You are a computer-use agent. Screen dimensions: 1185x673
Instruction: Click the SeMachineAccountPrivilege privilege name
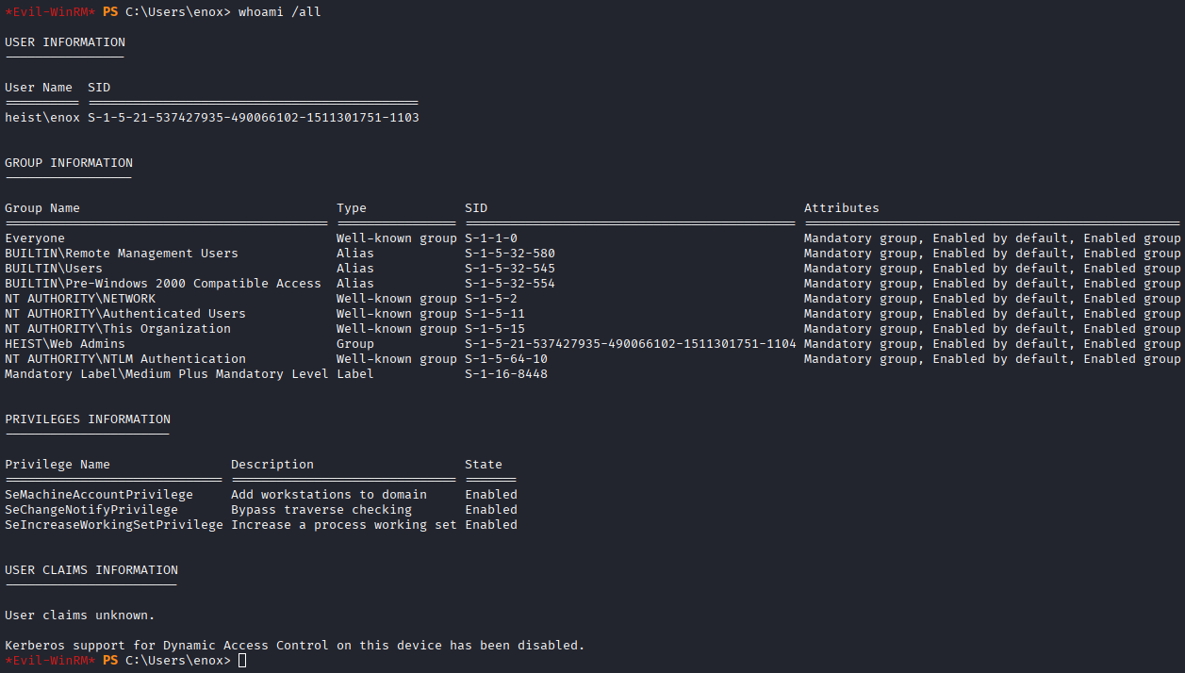click(x=99, y=495)
